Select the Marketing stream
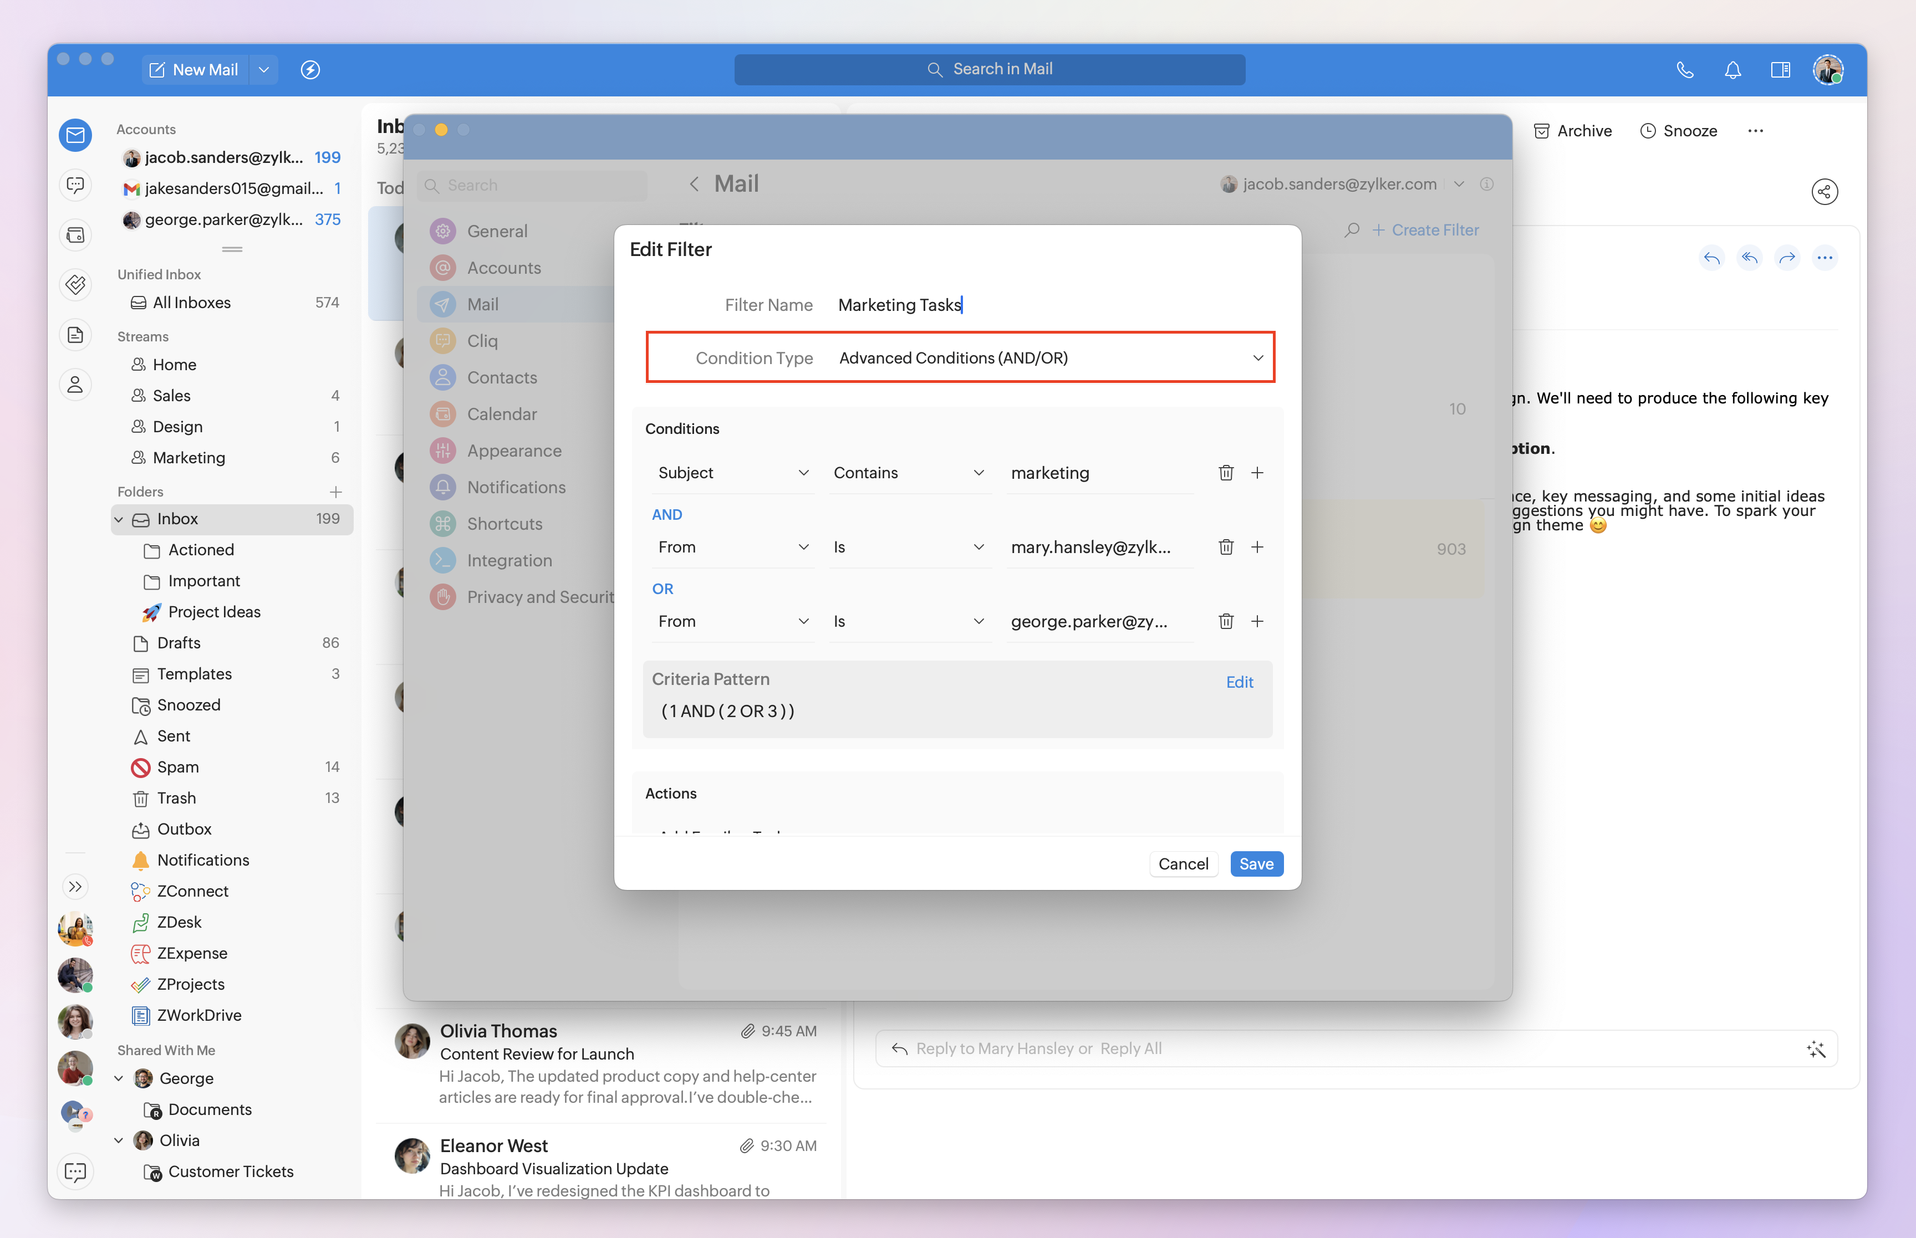 pos(189,457)
